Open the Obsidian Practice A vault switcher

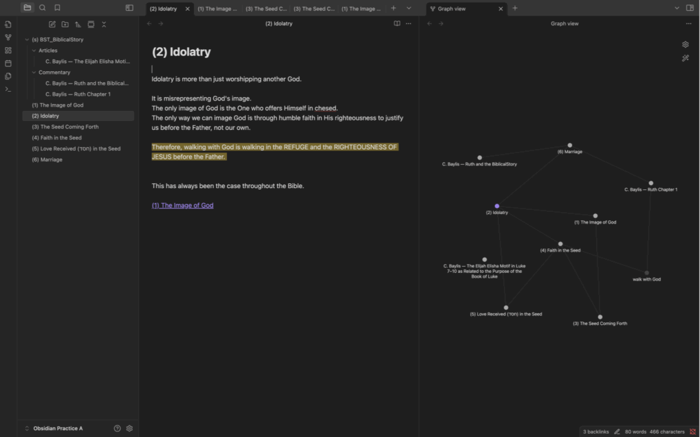(x=53, y=428)
